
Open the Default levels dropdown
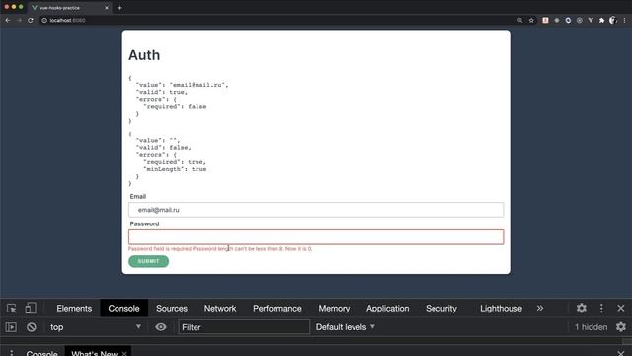tap(346, 327)
